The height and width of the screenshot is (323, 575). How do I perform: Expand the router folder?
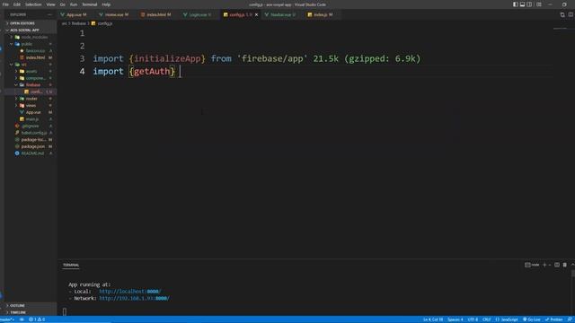[x=31, y=99]
